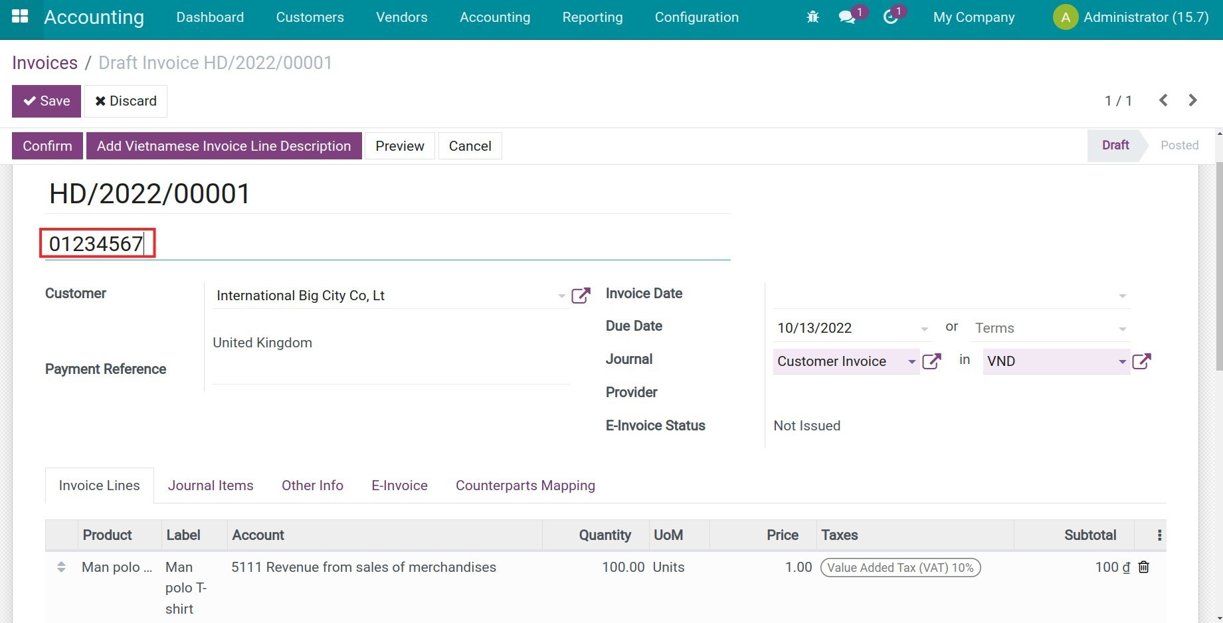
Task: Delete the invoice line using the trash icon
Action: (1144, 567)
